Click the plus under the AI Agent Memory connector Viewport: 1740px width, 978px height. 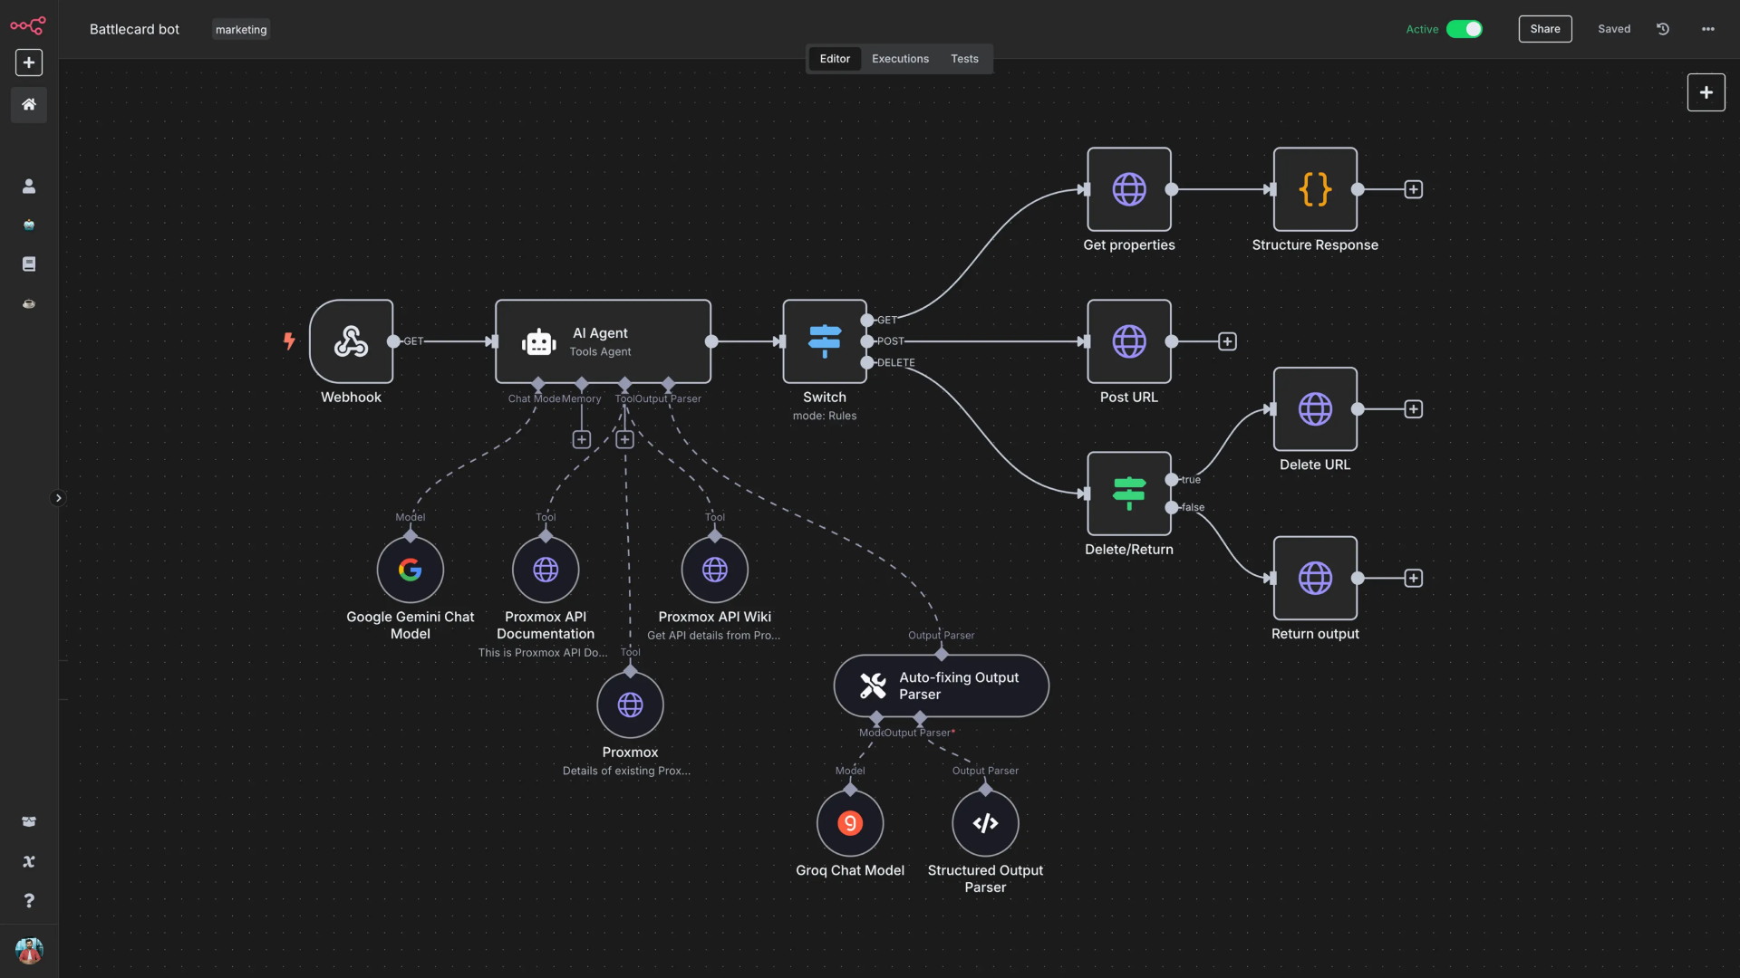581,439
